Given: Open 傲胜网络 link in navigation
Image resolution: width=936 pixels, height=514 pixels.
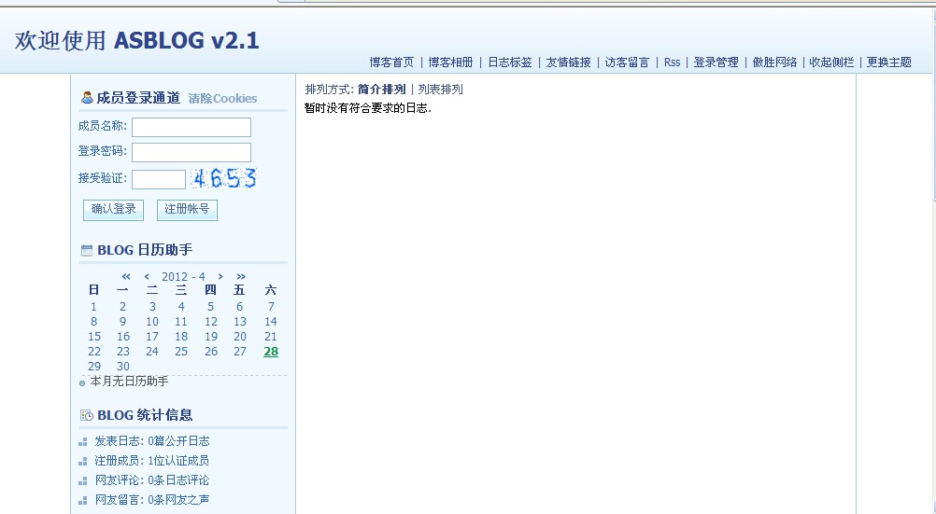Looking at the screenshot, I should [x=774, y=62].
